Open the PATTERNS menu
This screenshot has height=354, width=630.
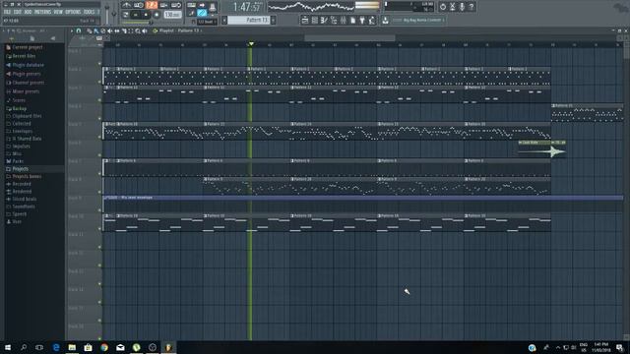click(42, 12)
